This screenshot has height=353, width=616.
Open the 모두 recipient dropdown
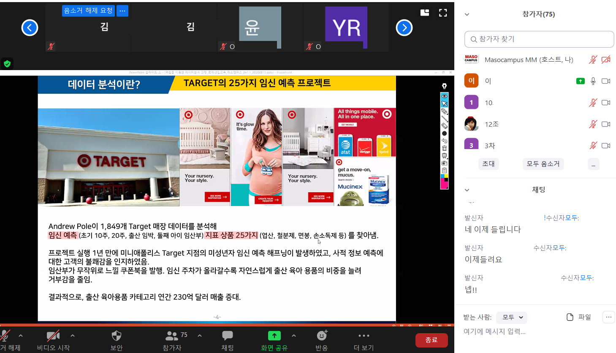click(512, 317)
